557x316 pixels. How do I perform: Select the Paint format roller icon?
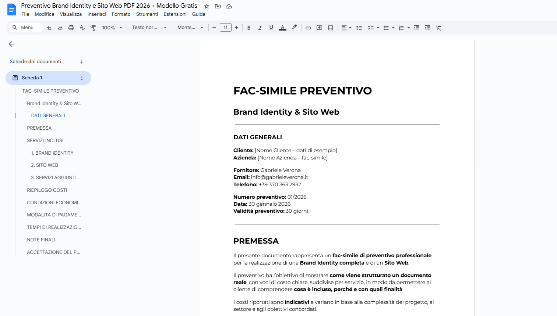point(93,28)
